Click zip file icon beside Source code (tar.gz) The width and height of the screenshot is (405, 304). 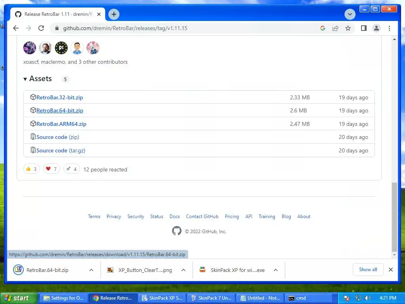tap(33, 150)
